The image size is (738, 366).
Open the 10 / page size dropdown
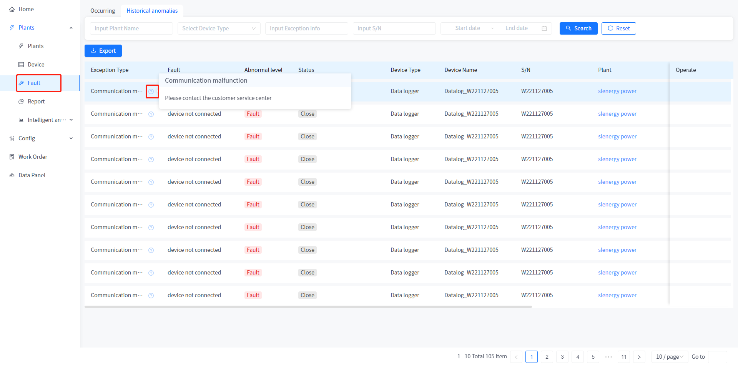[x=670, y=357]
